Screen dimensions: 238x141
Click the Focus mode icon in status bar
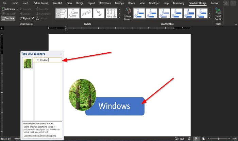[x=177, y=139]
